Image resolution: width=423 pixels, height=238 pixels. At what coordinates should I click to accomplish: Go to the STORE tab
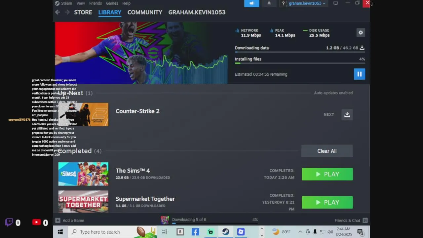click(83, 12)
